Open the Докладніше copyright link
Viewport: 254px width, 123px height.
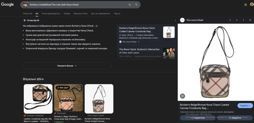click(229, 112)
